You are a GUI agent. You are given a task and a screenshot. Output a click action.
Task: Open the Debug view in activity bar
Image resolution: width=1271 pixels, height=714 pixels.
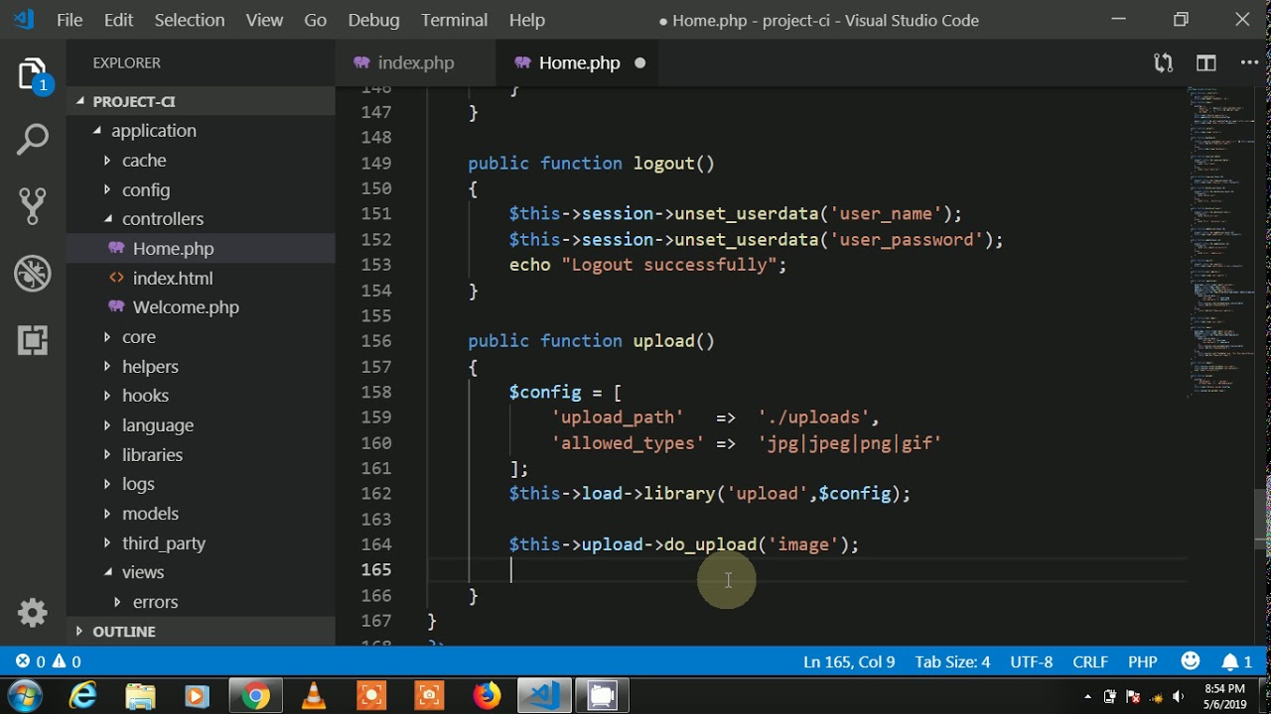click(x=33, y=273)
